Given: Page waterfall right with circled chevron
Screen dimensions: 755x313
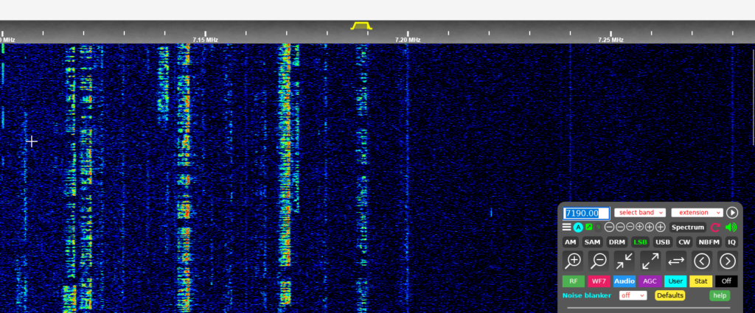Looking at the screenshot, I should coord(728,261).
